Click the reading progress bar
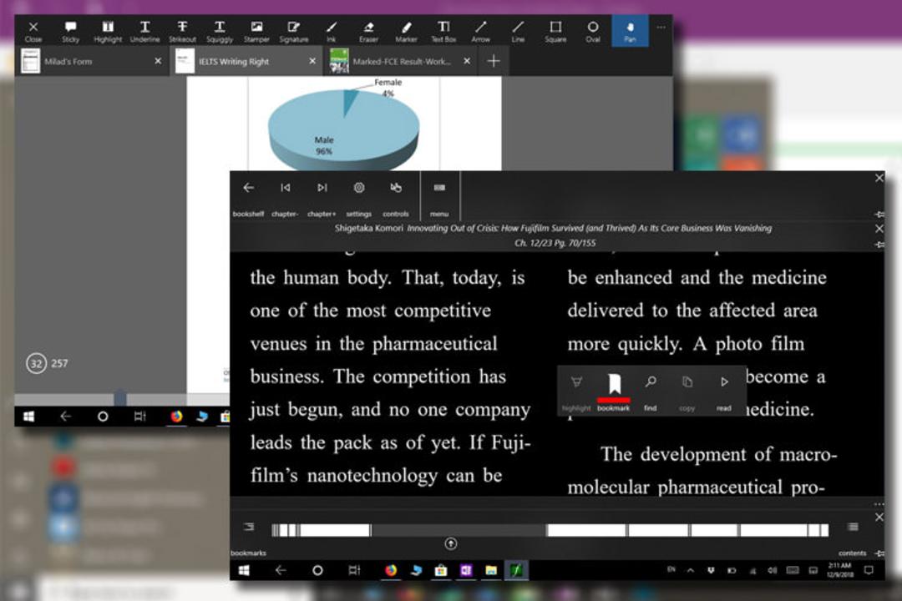The width and height of the screenshot is (902, 601). click(x=550, y=530)
